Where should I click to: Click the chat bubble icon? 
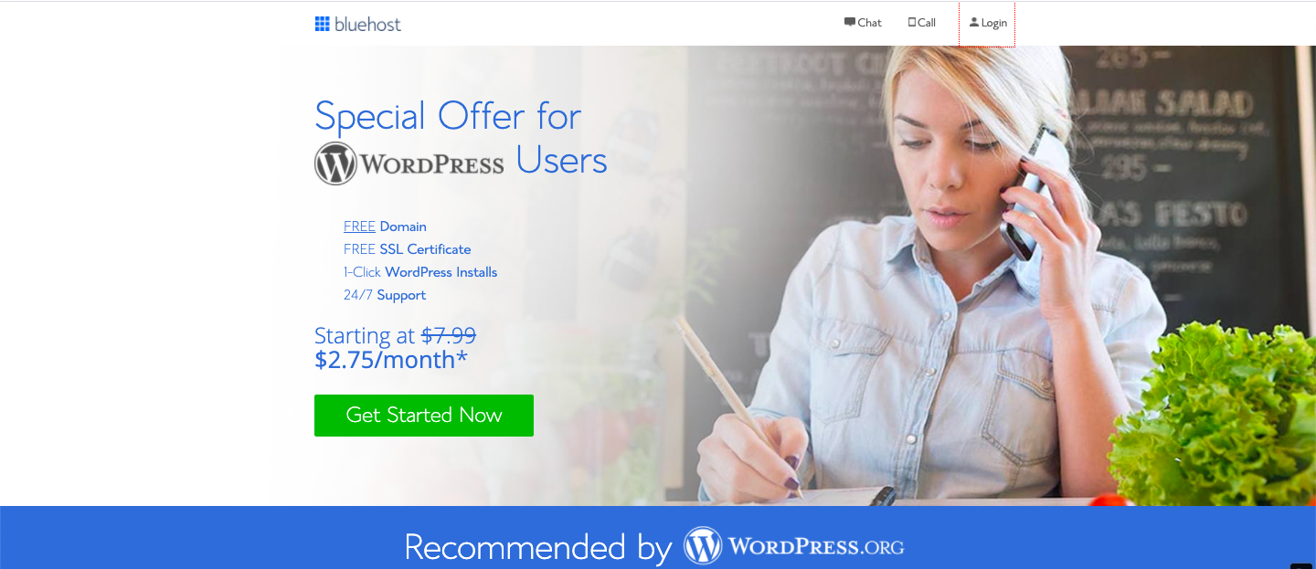850,22
